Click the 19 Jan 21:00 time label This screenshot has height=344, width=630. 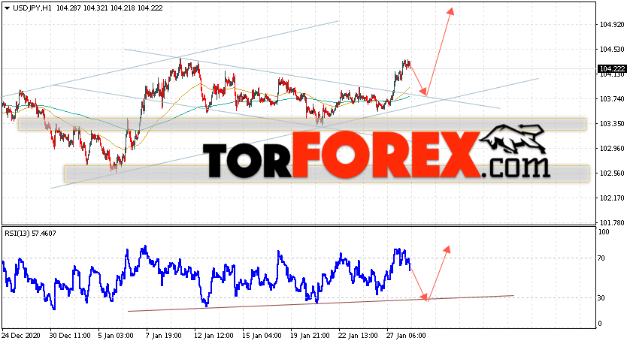click(x=310, y=336)
